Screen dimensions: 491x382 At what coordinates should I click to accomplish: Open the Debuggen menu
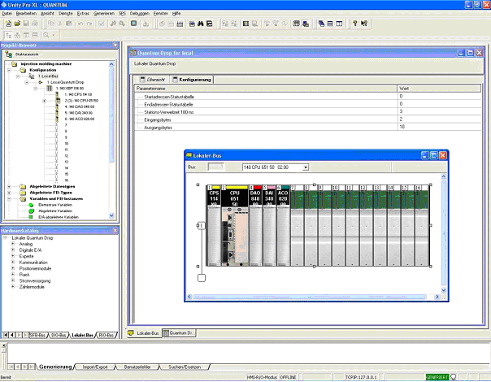tap(139, 14)
